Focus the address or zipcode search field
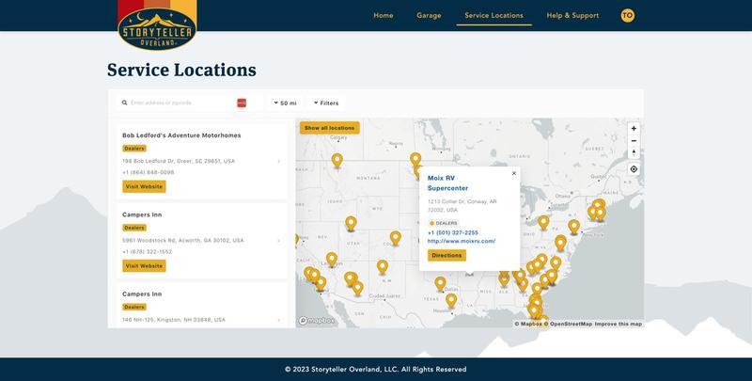 pos(182,103)
